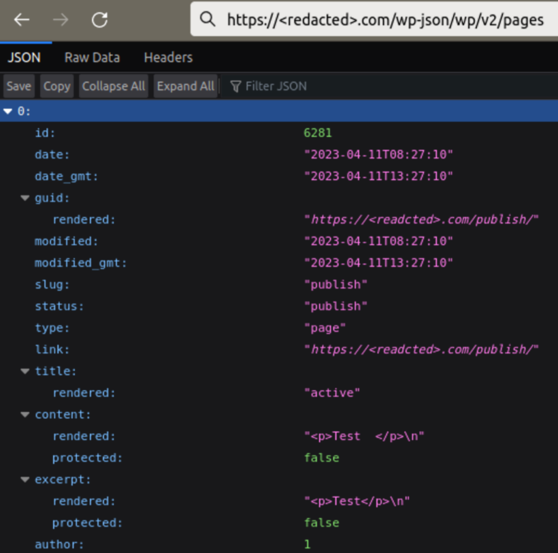This screenshot has width=558, height=553.
Task: Click the Save button to download the JSON
Action: point(18,86)
